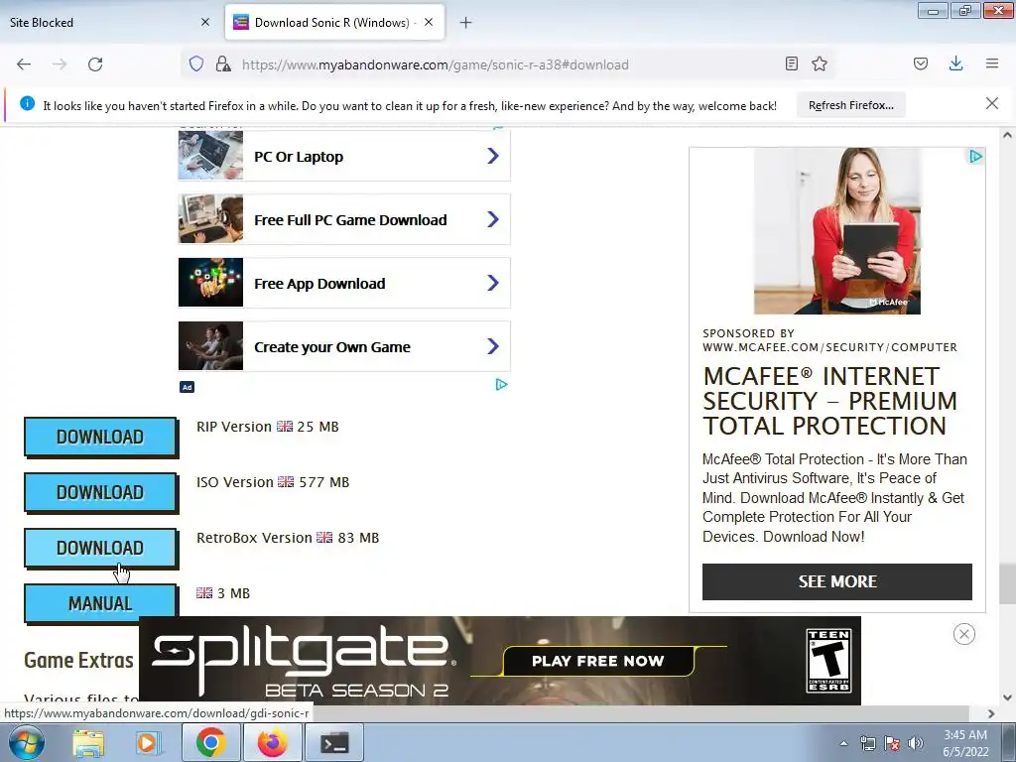Open the Pocket save icon
Viewport: 1016px width, 762px height.
click(921, 63)
